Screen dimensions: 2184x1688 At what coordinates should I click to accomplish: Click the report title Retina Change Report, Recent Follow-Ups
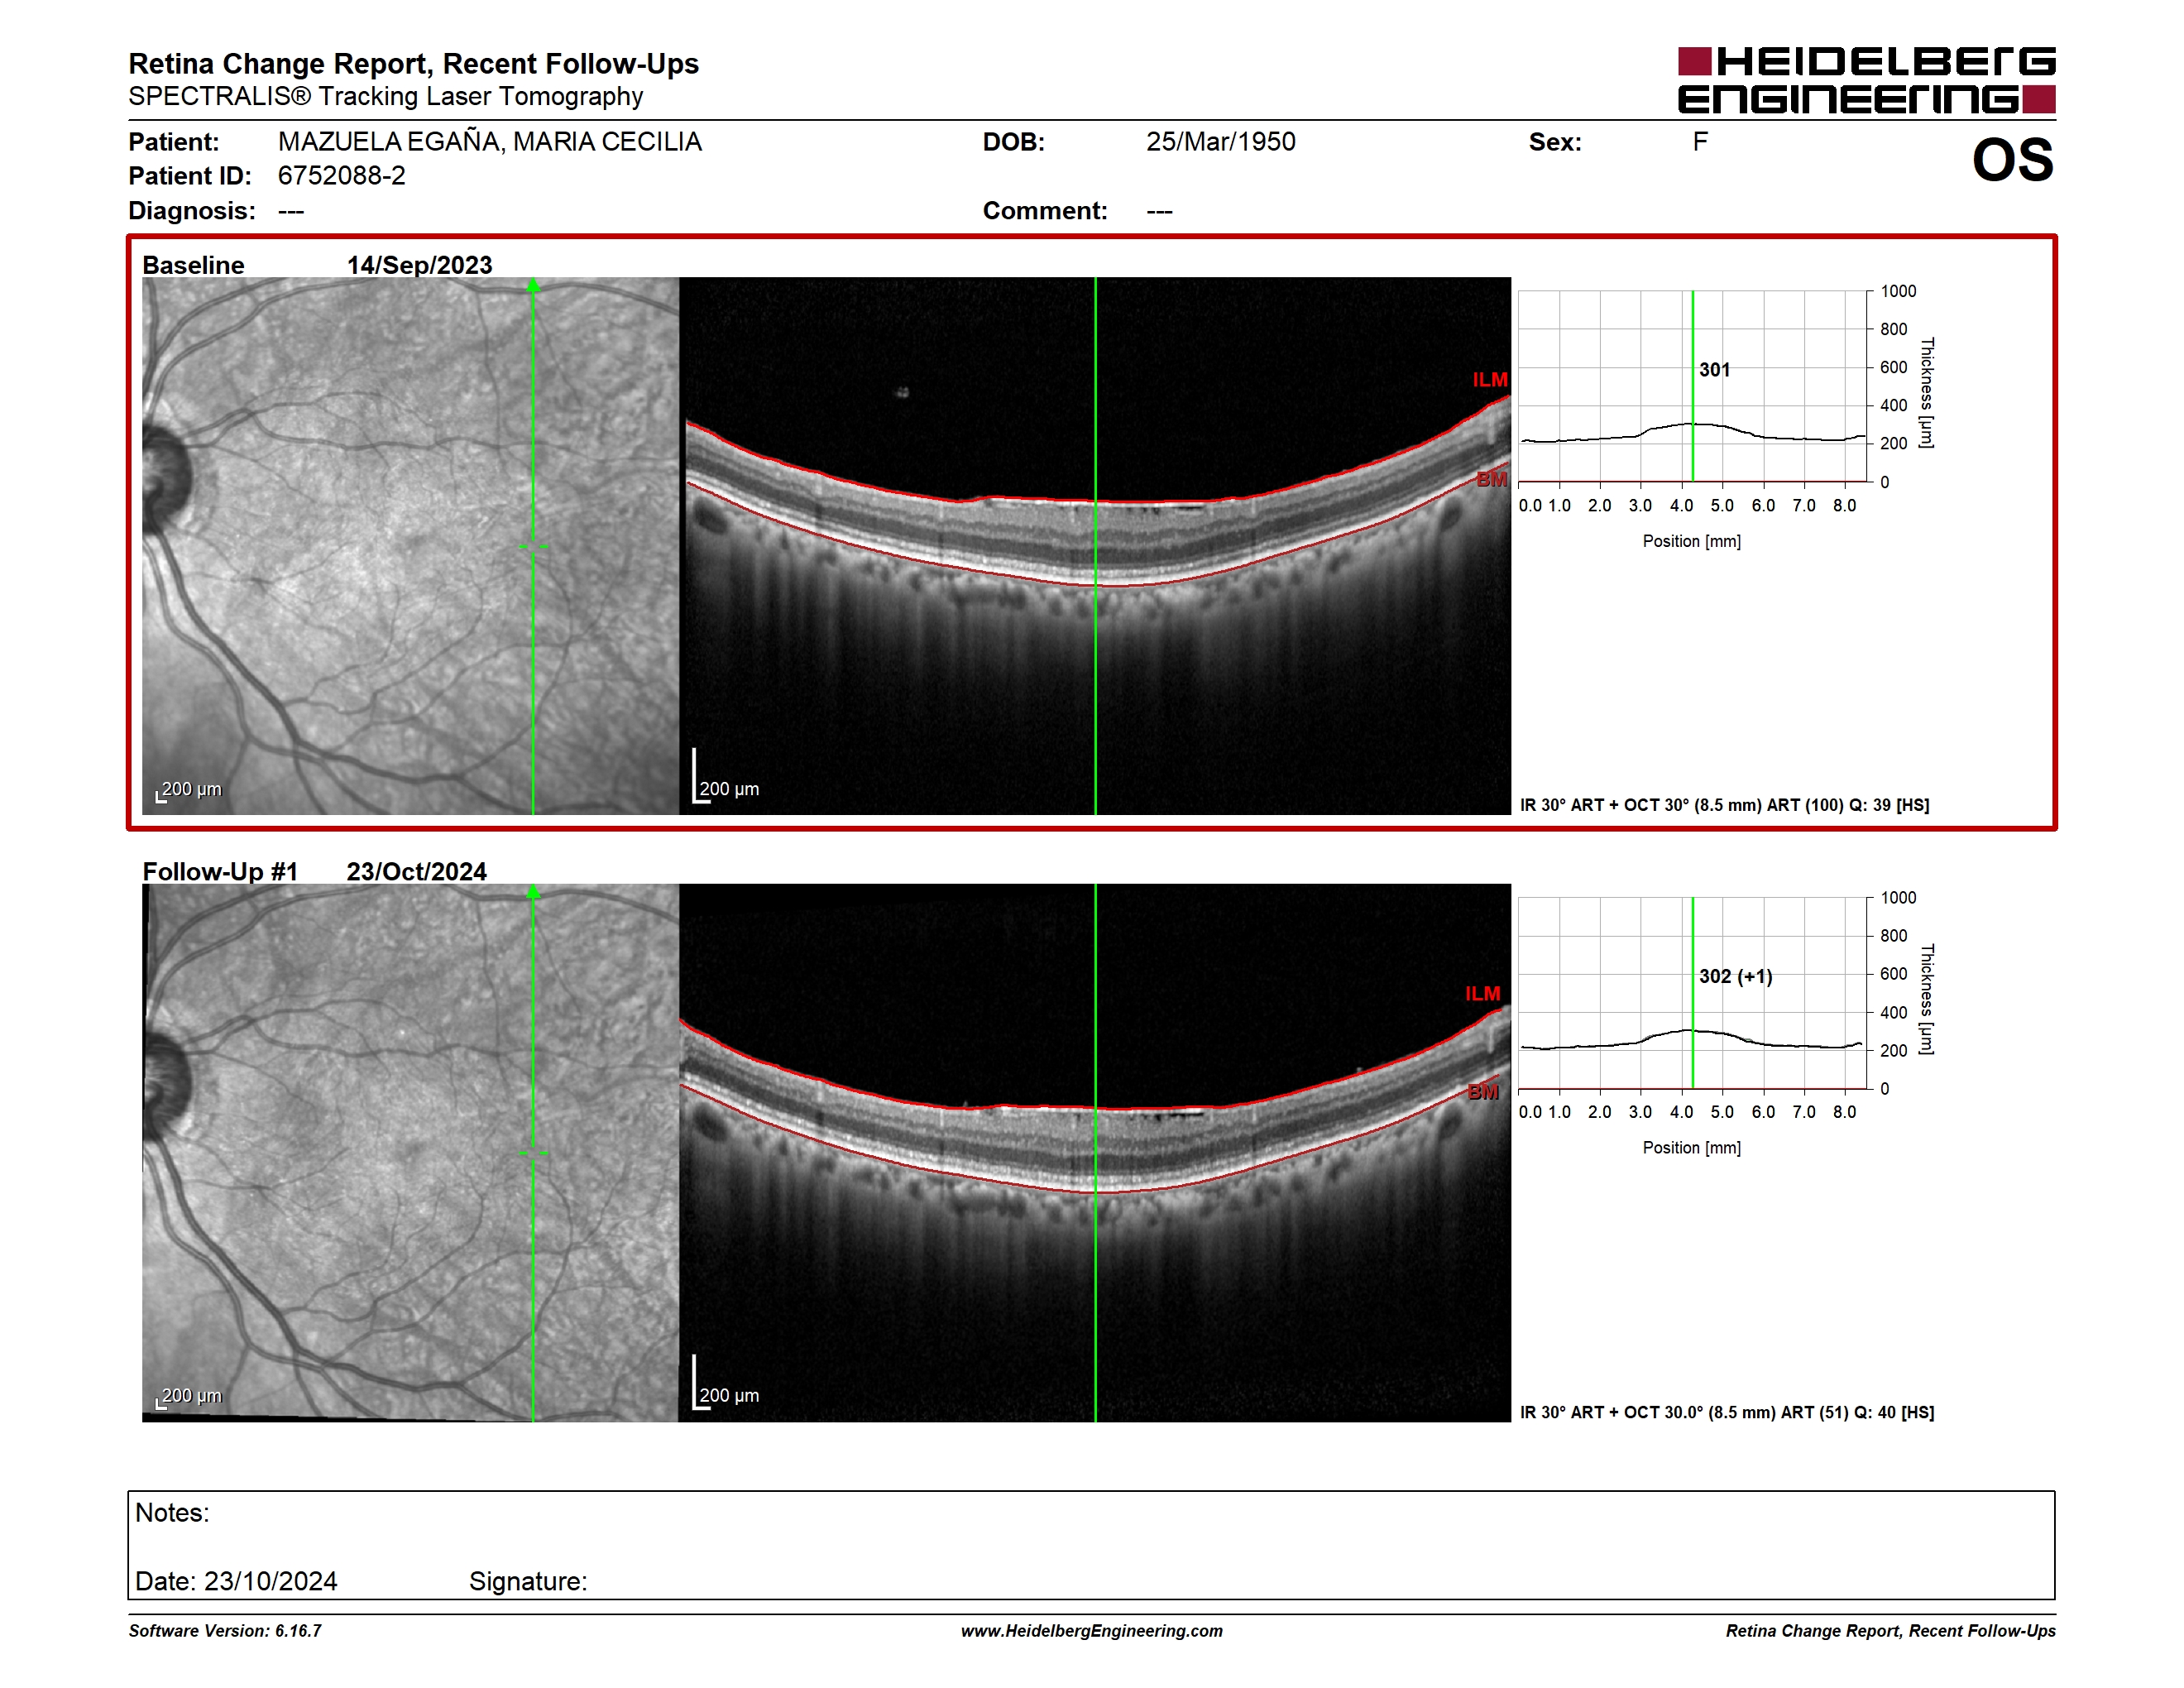(x=413, y=63)
